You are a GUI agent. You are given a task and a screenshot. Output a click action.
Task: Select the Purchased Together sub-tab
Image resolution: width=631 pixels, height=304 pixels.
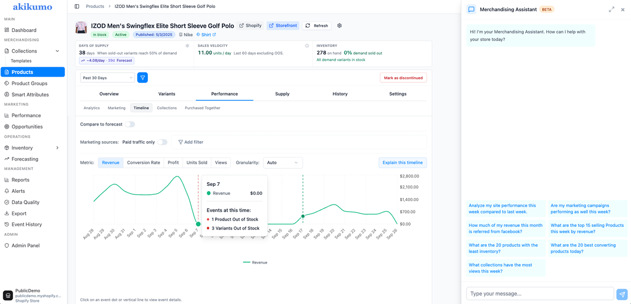click(x=202, y=108)
